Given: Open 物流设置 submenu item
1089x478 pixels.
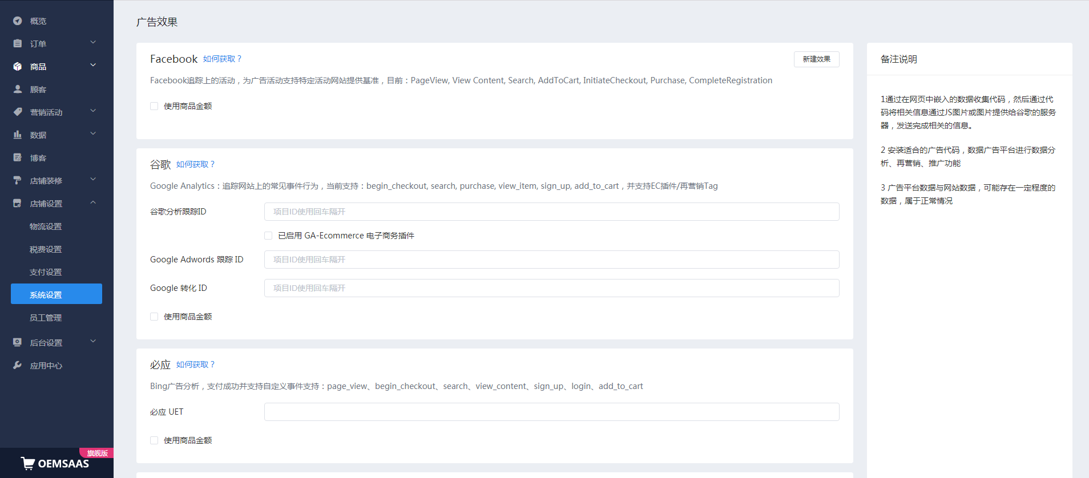Looking at the screenshot, I should [46, 226].
